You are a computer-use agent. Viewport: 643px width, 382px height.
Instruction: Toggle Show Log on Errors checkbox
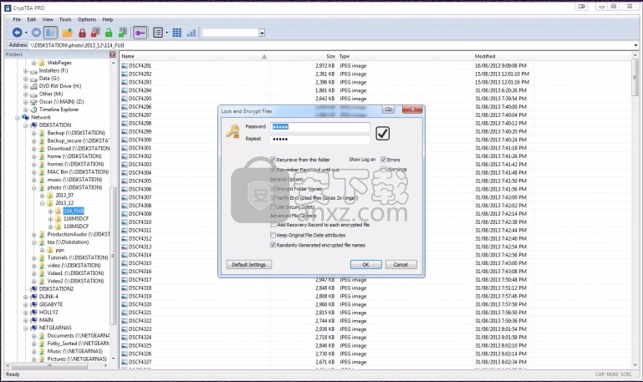pos(384,160)
